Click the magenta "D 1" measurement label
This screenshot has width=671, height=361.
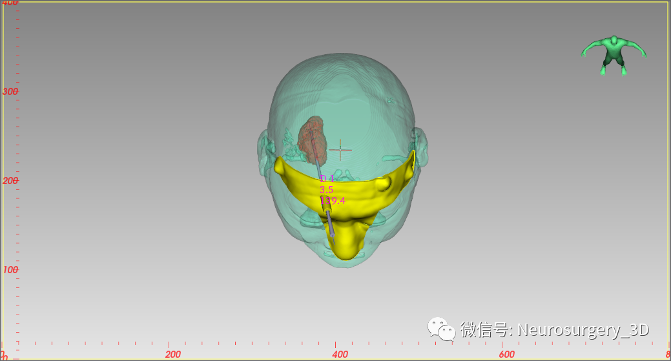pyautogui.click(x=327, y=179)
